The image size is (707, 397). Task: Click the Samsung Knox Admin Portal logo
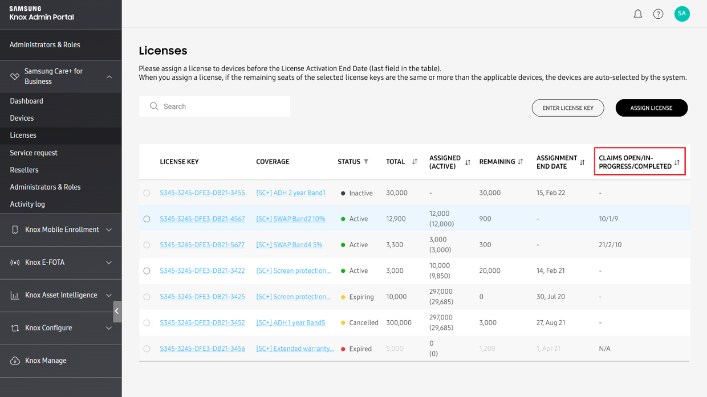pyautogui.click(x=42, y=13)
